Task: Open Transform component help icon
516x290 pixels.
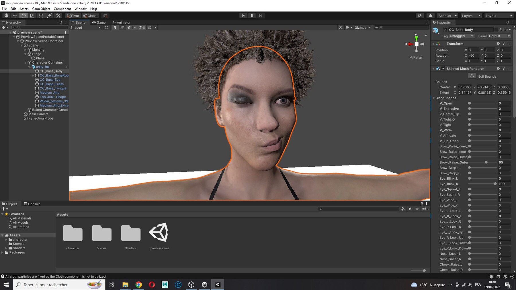Action: tap(498, 44)
